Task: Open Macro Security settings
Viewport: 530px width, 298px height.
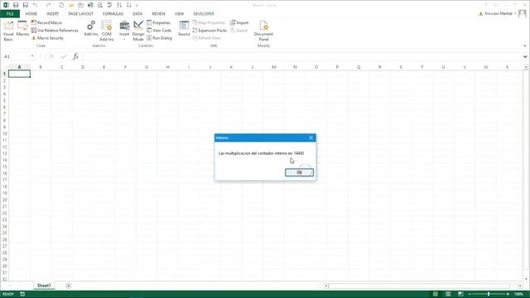Action: tap(47, 38)
